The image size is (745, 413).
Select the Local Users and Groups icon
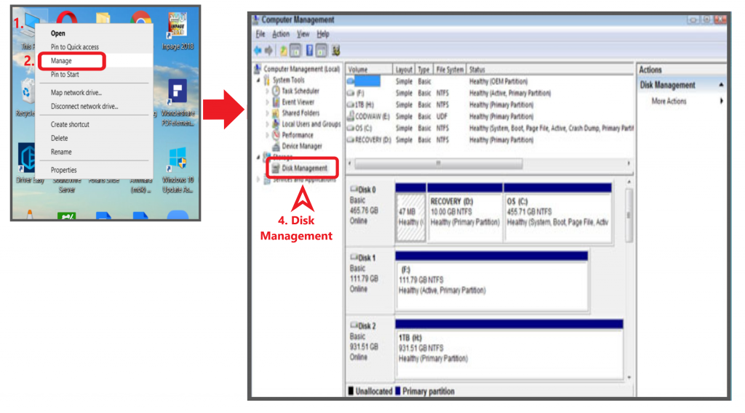point(276,124)
